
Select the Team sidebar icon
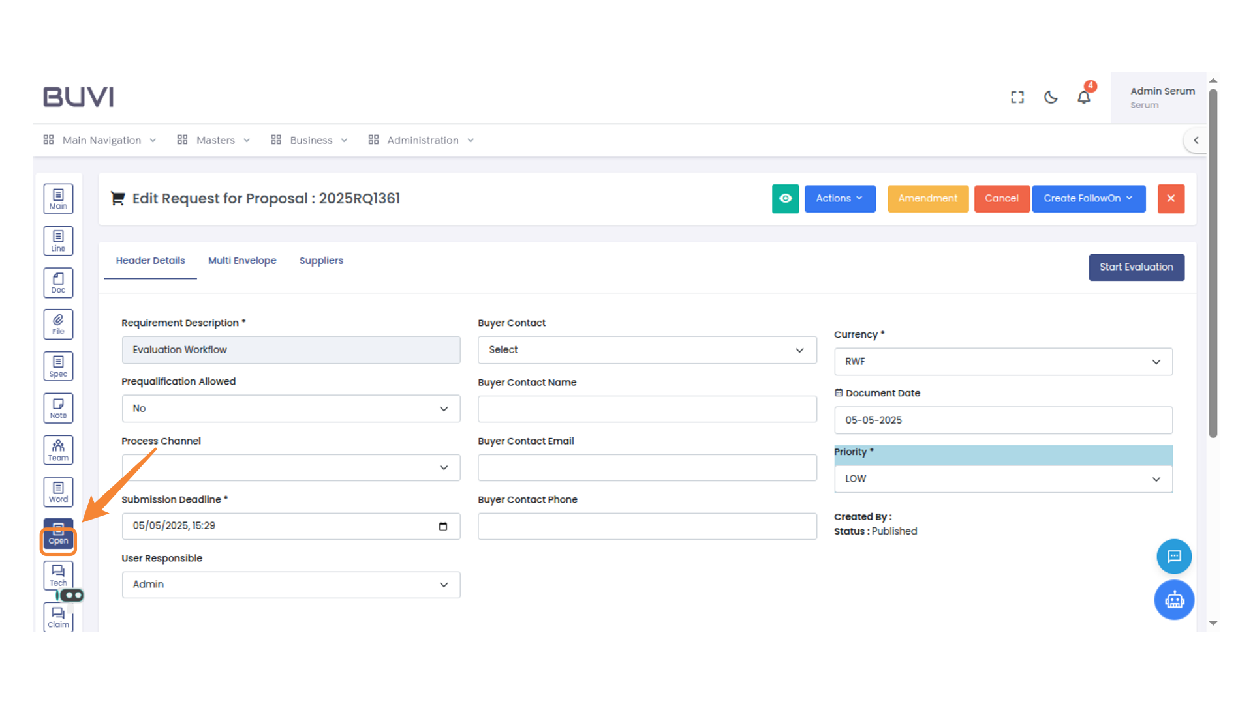(x=58, y=450)
